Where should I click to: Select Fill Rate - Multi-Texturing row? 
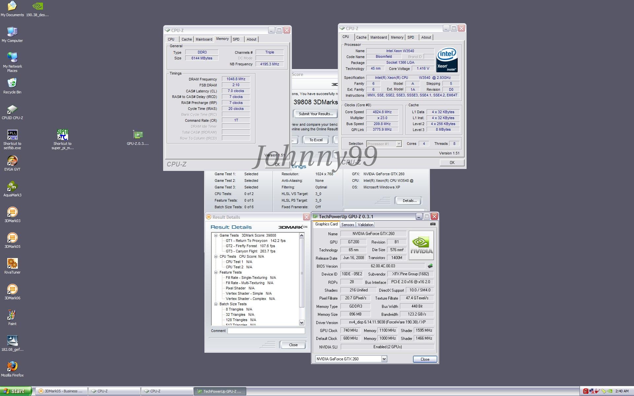pos(249,283)
